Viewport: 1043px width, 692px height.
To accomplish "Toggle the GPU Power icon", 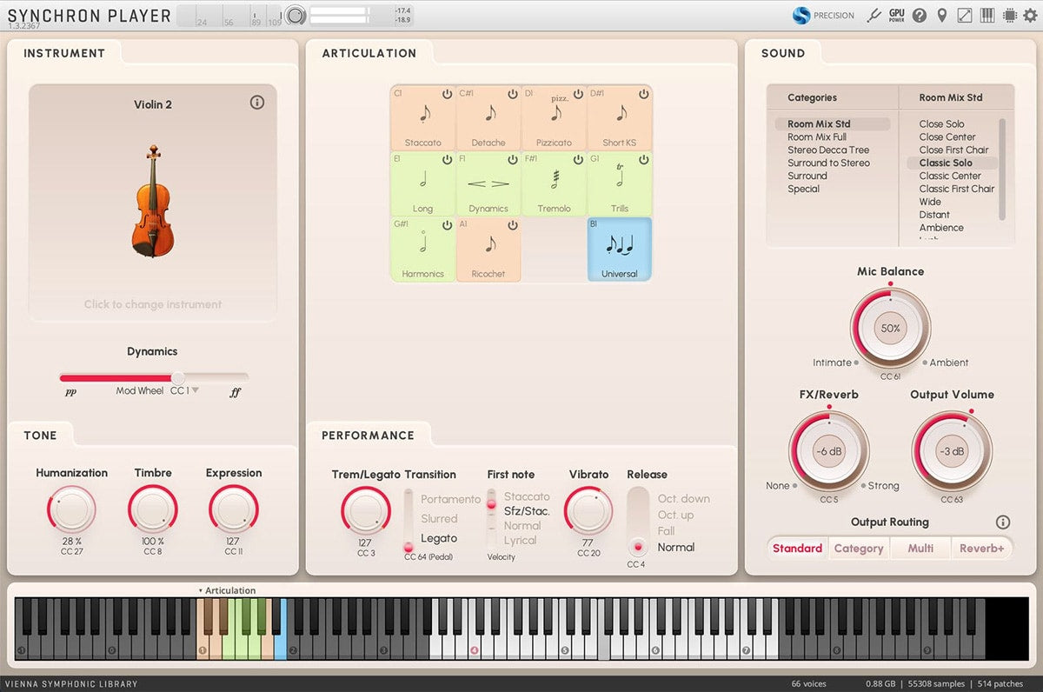I will pyautogui.click(x=897, y=15).
